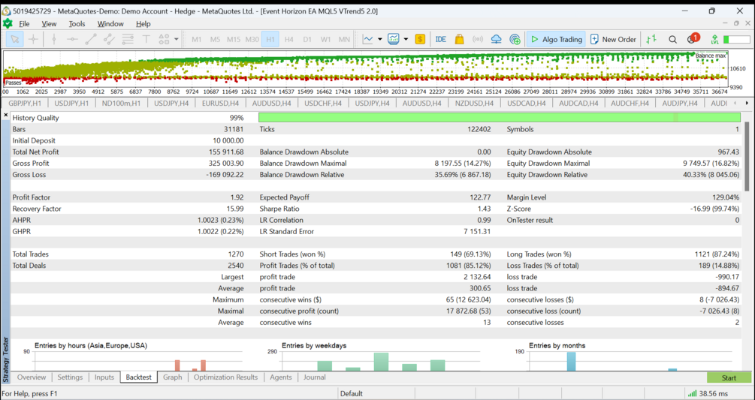This screenshot has height=400, width=755.
Task: Switch chart timeframe to H4
Action: pyautogui.click(x=289, y=40)
